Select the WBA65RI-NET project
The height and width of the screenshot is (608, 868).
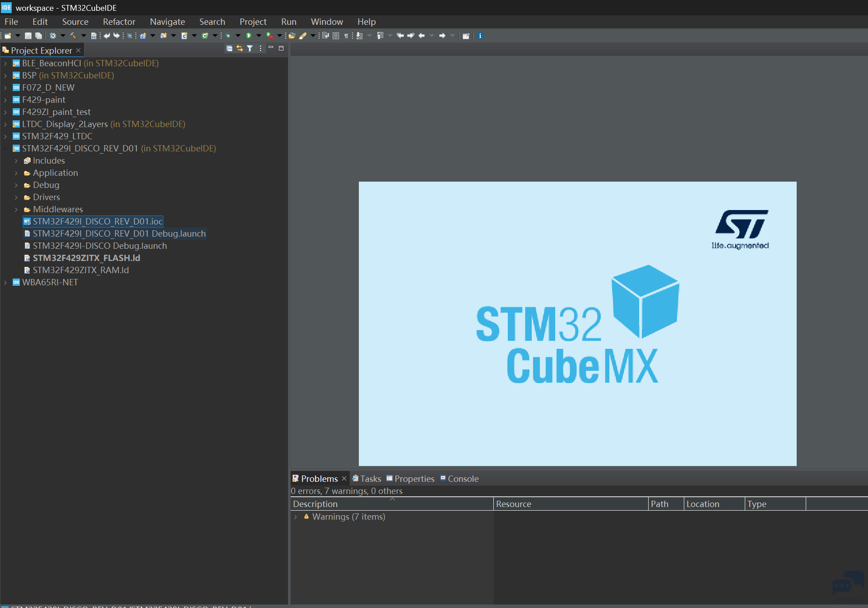[x=50, y=282]
